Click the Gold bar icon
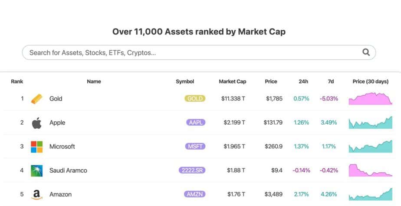This screenshot has height=206, width=401. tap(36, 99)
